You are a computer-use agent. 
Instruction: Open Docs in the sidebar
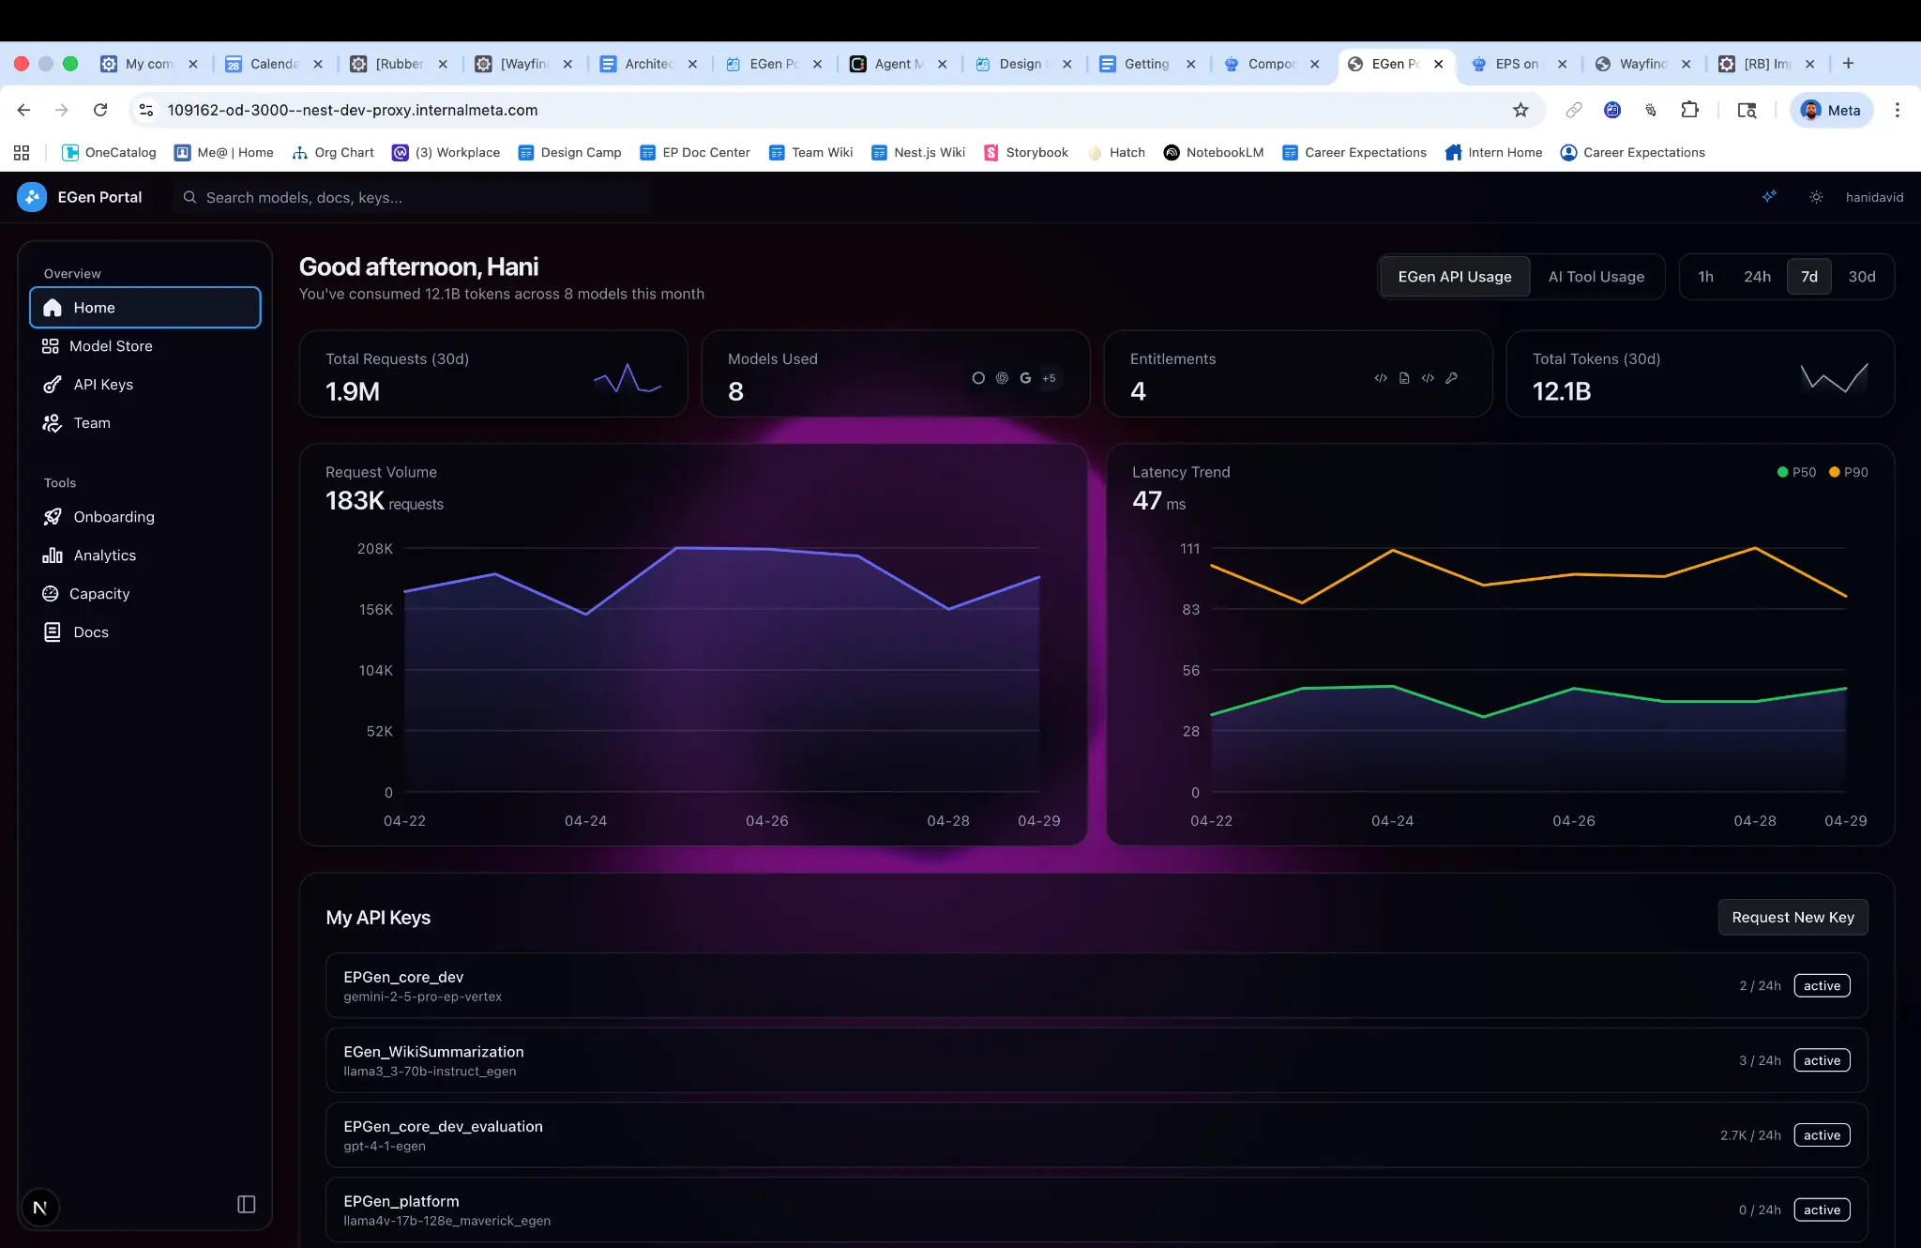(x=145, y=632)
